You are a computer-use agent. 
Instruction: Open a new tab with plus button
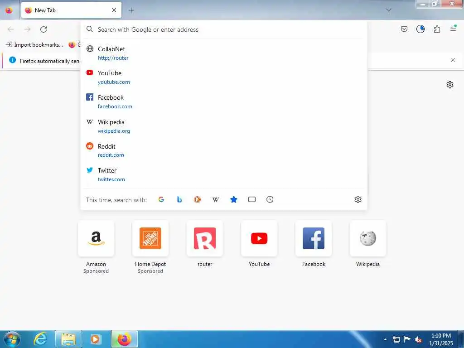[x=131, y=10]
